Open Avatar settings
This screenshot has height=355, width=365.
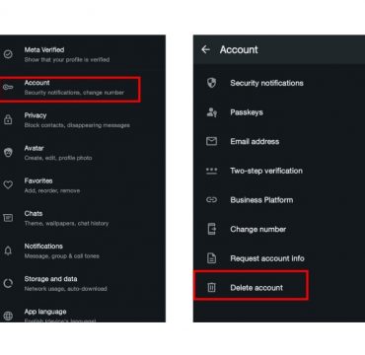[83, 153]
